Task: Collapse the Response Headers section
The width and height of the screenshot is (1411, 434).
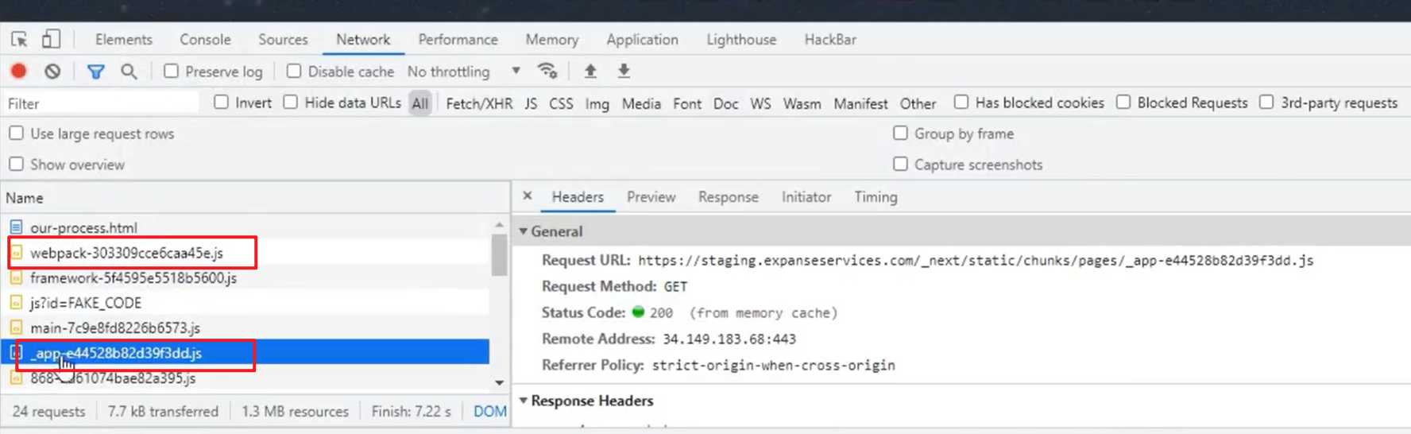Action: (524, 401)
